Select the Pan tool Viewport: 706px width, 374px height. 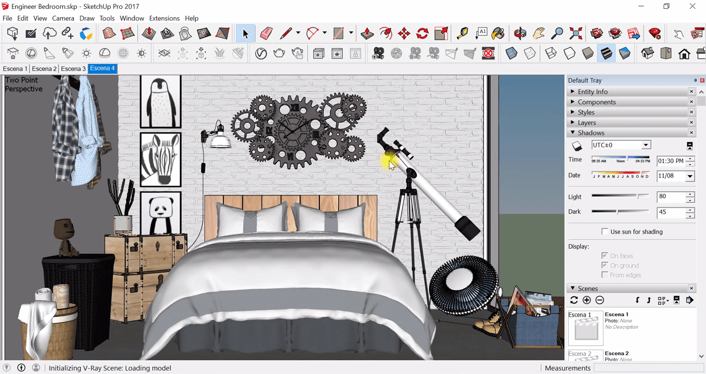[x=538, y=34]
